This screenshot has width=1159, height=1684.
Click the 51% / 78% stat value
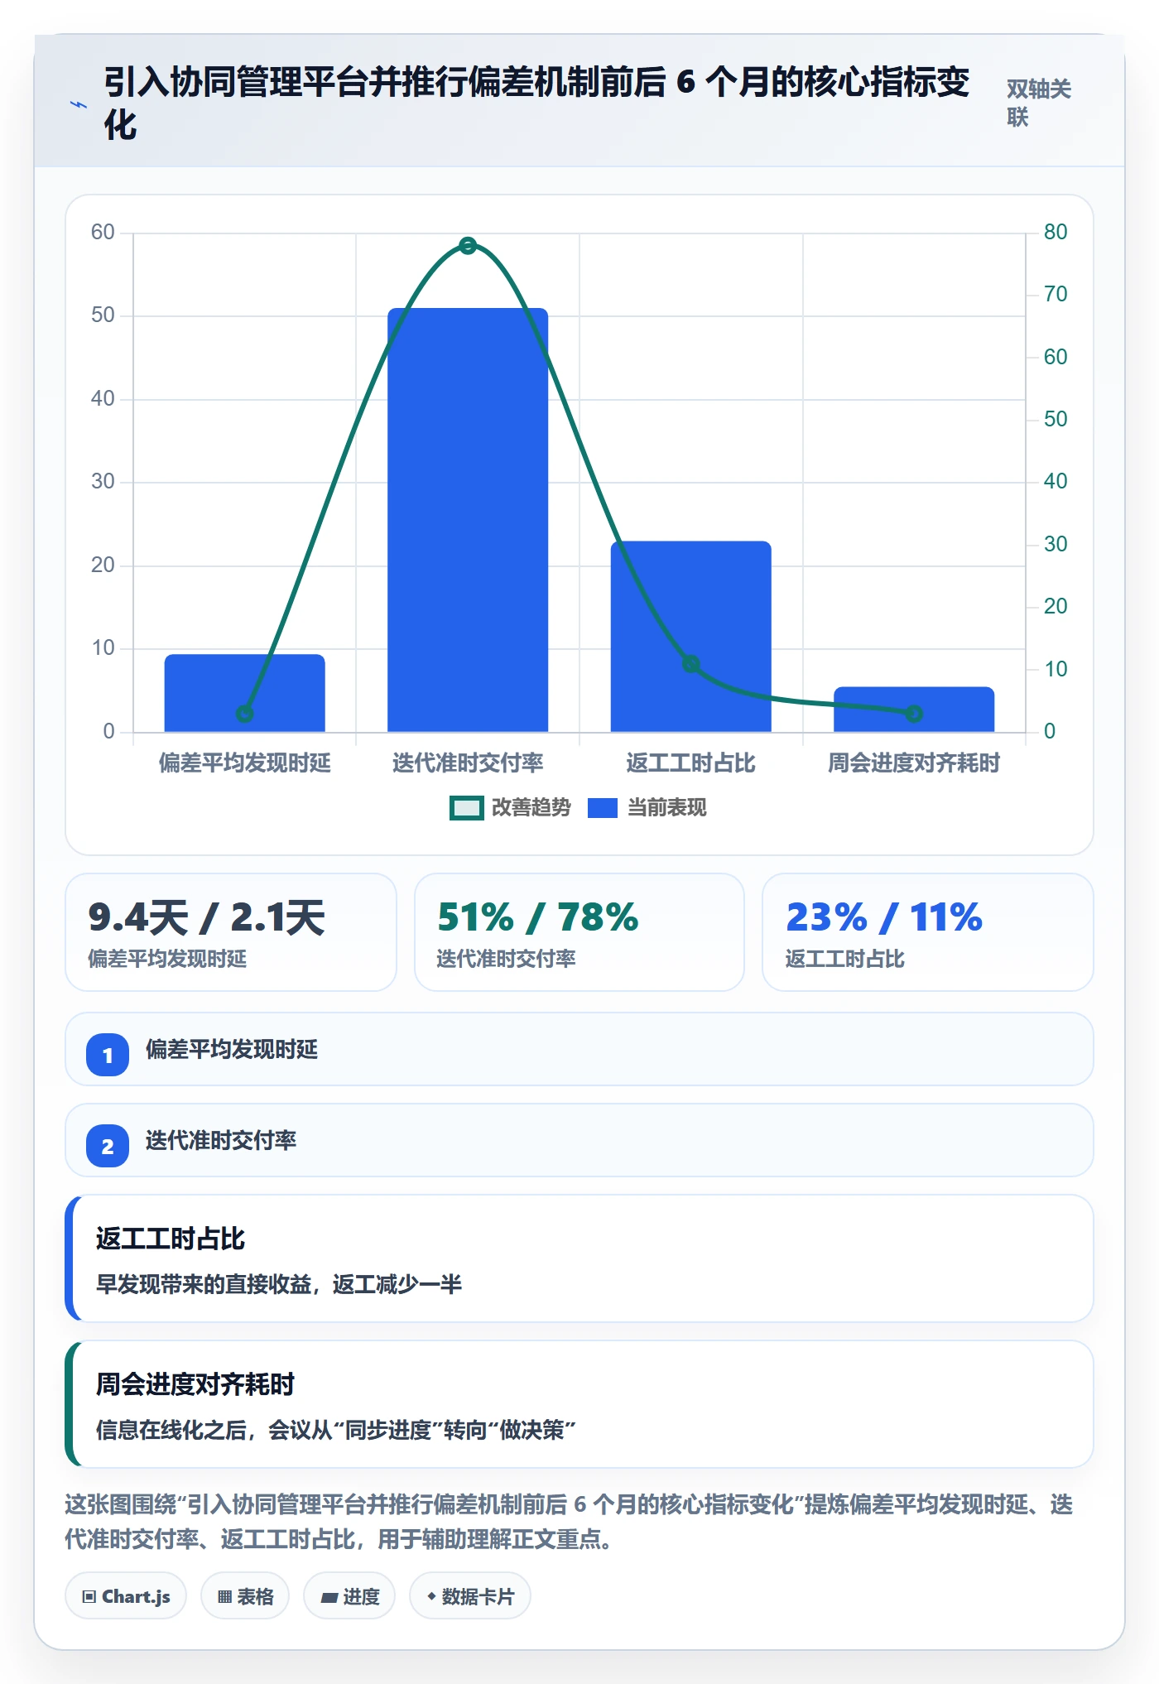coord(538,917)
